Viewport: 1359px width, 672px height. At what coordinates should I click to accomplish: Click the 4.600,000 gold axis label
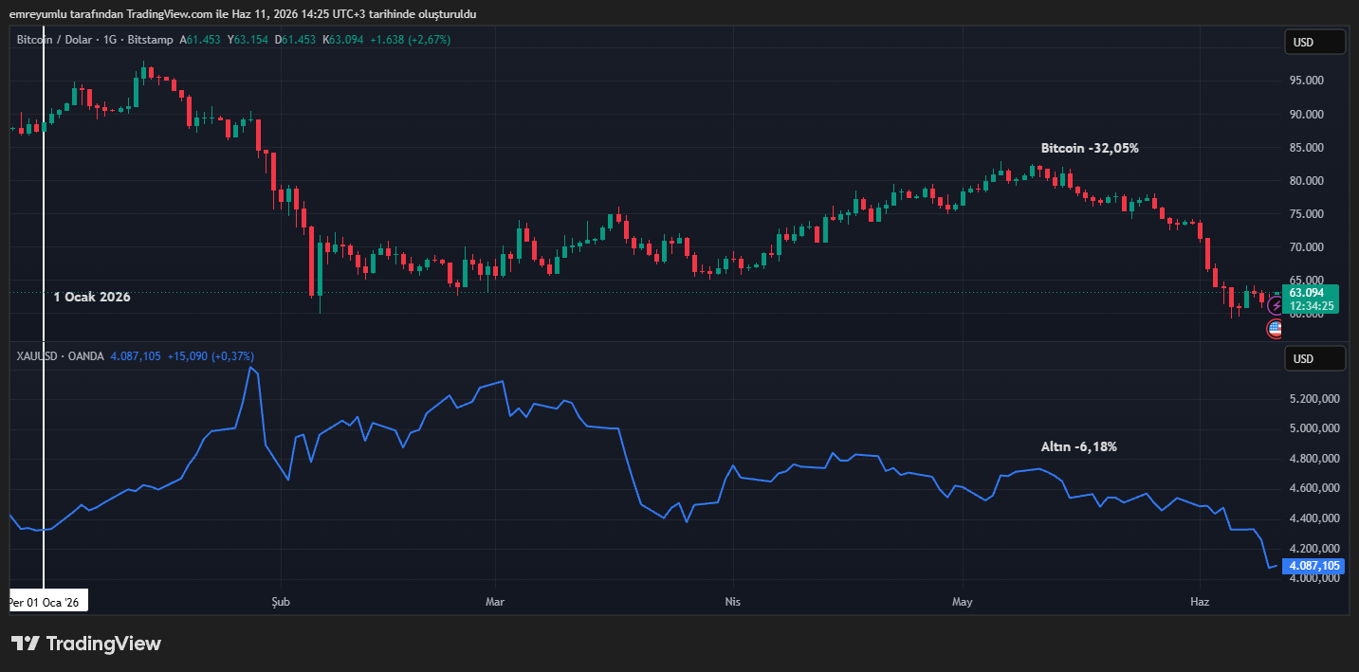[1313, 489]
